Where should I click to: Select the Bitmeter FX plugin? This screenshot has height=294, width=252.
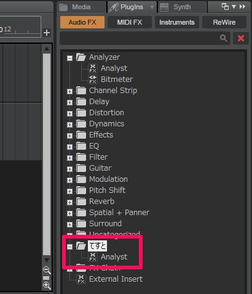coord(111,80)
